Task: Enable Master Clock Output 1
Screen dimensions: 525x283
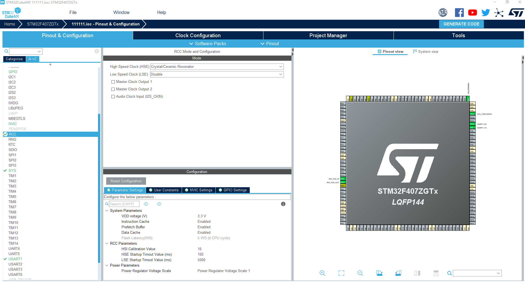Action: click(113, 82)
